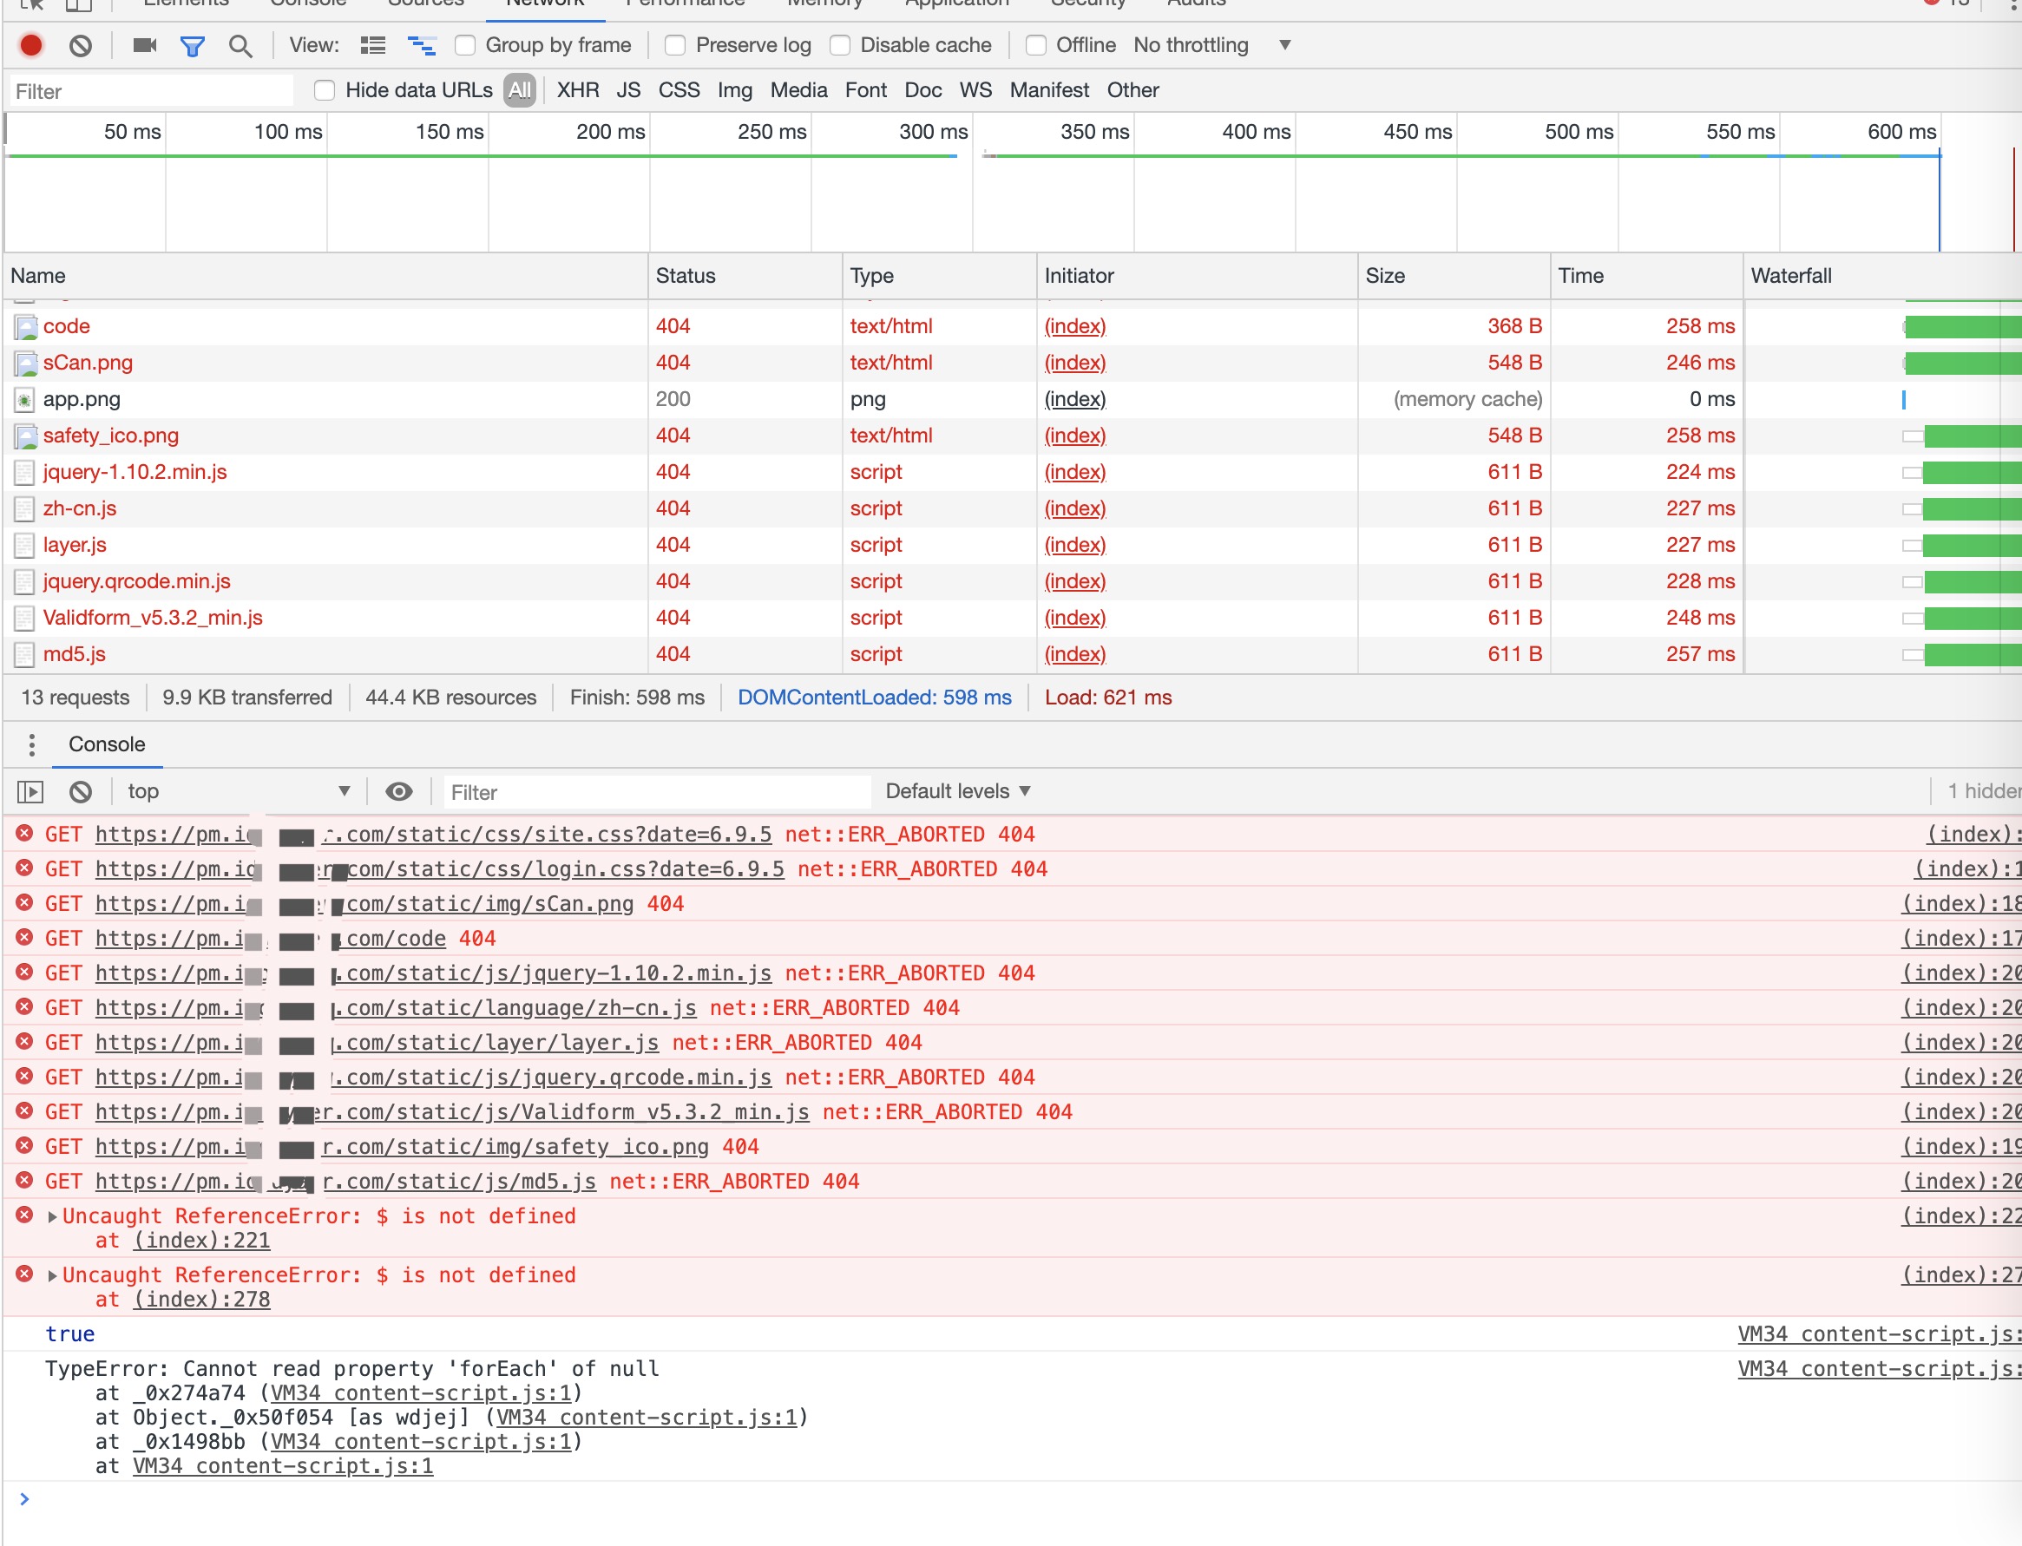Toggle the network filter funnel icon

(x=193, y=46)
